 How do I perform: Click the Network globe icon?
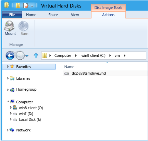click(12, 130)
